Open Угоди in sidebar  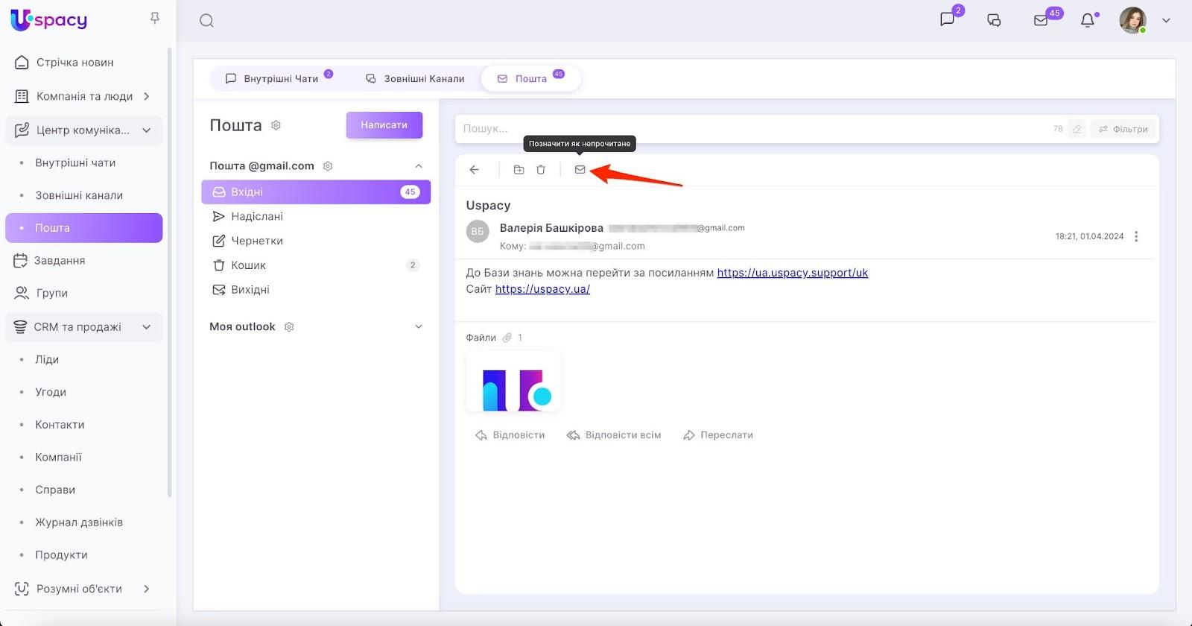pyautogui.click(x=51, y=392)
